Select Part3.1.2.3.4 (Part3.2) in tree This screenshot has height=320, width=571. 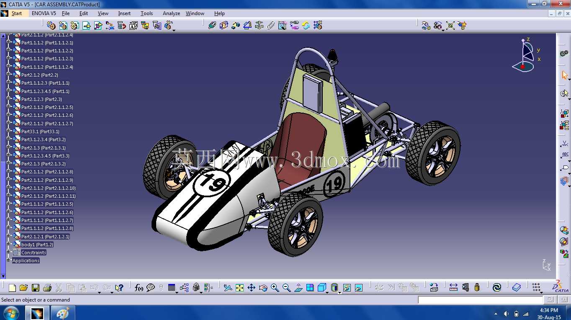click(44, 139)
